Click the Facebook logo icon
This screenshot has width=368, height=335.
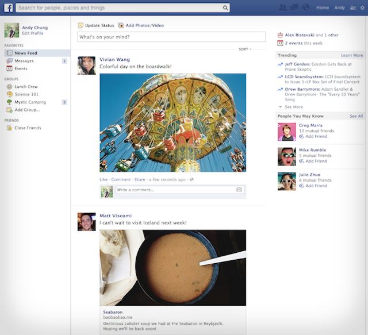[7, 7]
